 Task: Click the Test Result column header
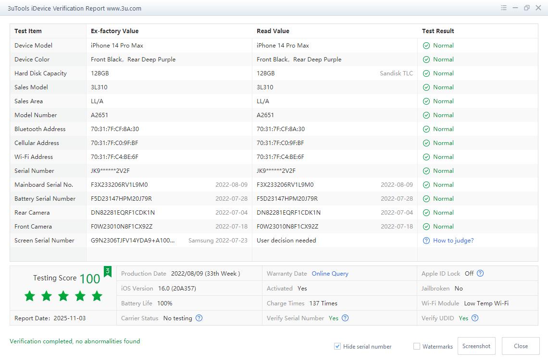(x=438, y=31)
